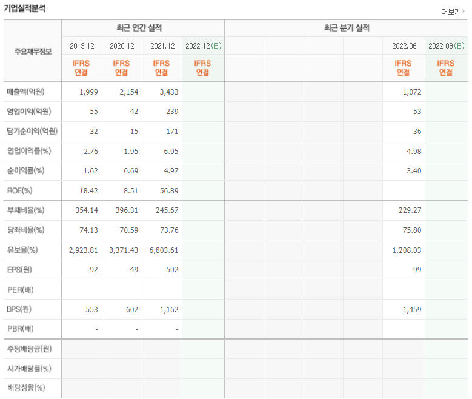Click the 영업이익(억원) row label
The width and height of the screenshot is (472, 399).
point(29,112)
